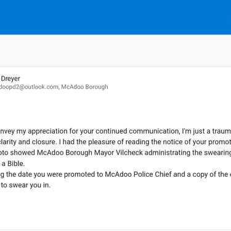Click the doopd2@outlook.com email address

click(29, 87)
